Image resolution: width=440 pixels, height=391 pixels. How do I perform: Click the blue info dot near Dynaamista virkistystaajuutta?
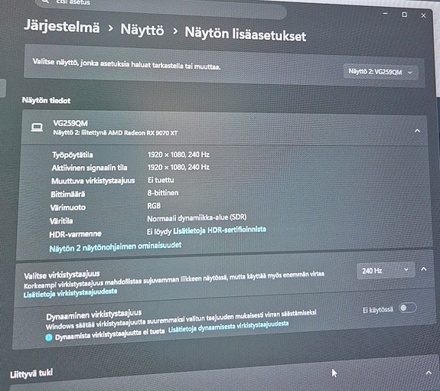tap(48, 337)
